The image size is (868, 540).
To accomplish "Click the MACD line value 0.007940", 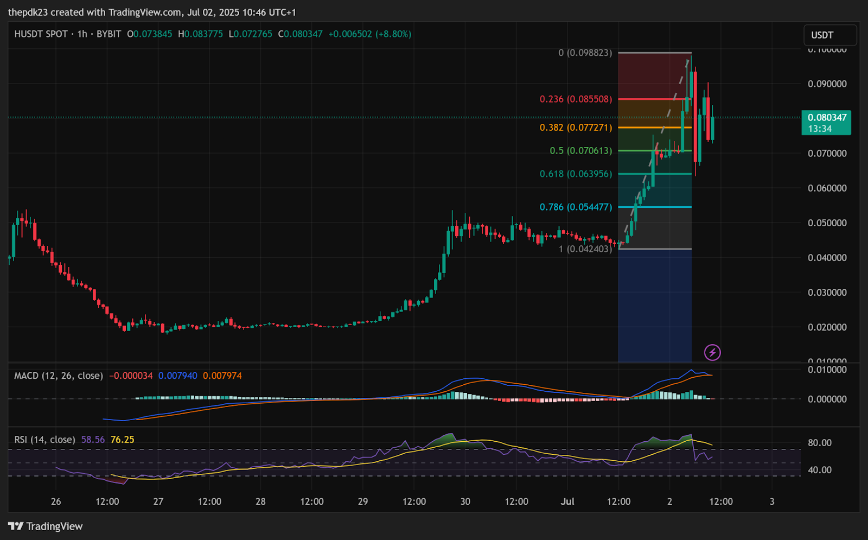I will pos(177,376).
